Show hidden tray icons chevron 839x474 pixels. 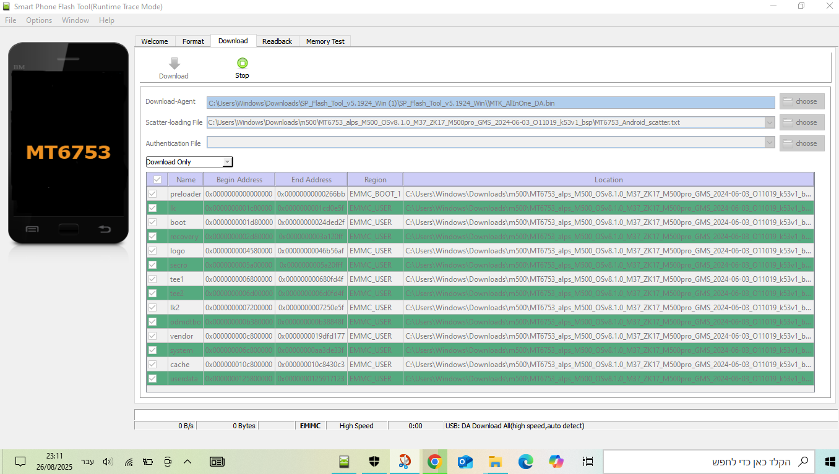coord(187,462)
